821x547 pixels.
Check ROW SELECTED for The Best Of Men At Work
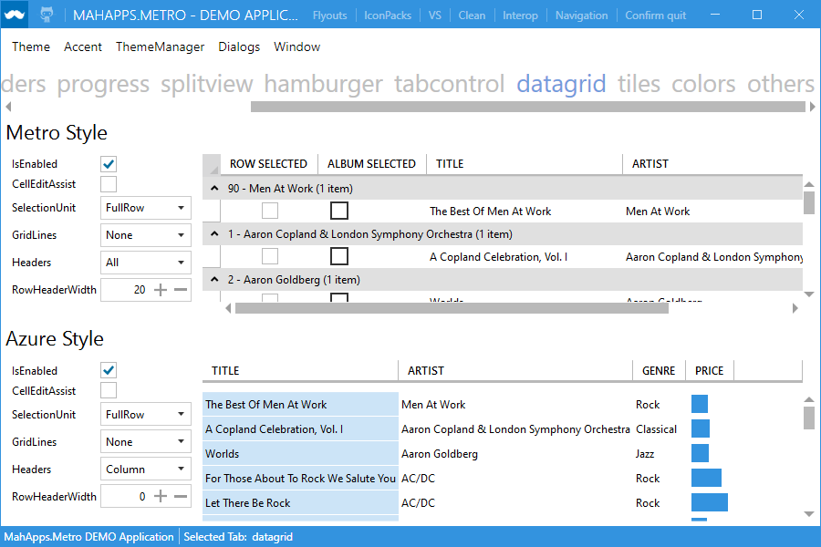[x=269, y=211]
